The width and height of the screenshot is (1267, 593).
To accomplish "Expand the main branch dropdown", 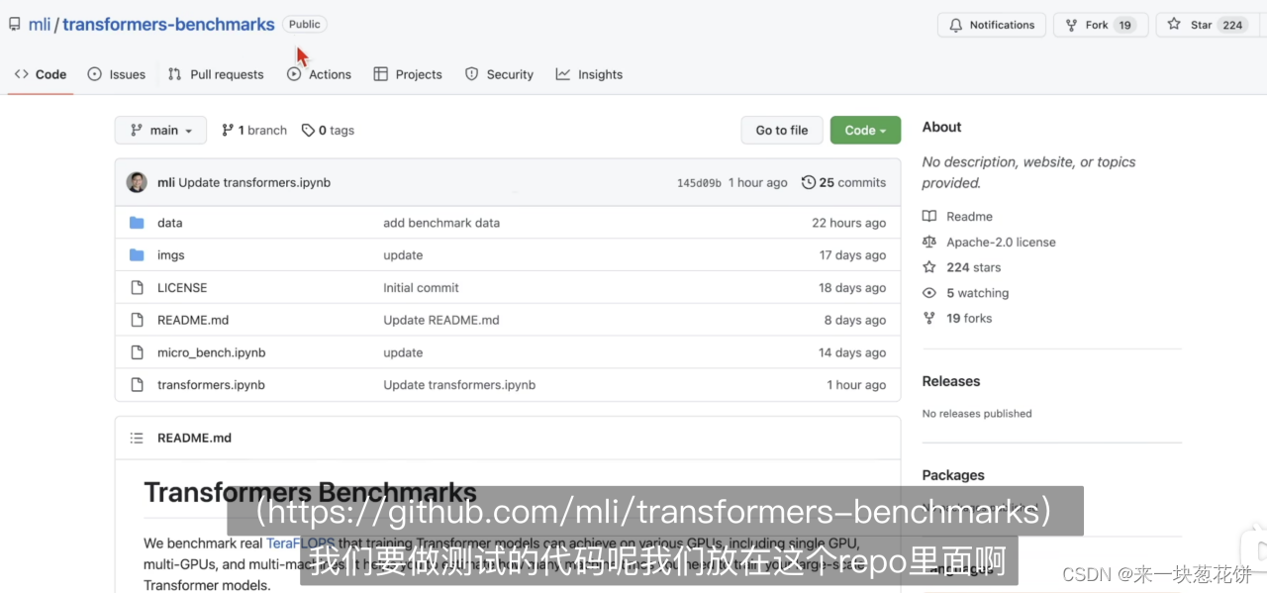I will (x=160, y=130).
